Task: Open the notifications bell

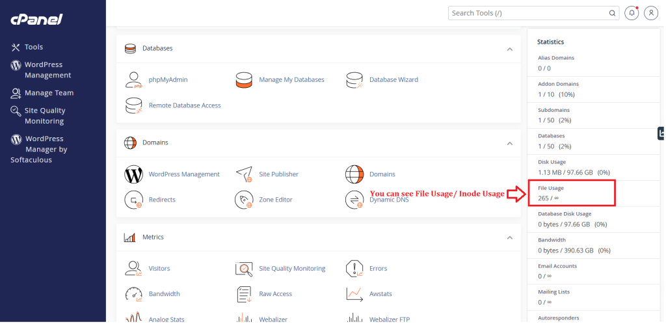Action: click(x=632, y=13)
